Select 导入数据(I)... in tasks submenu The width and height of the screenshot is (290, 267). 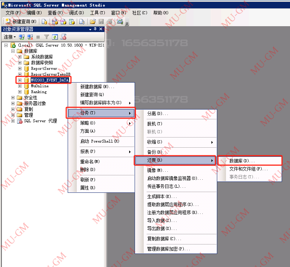click(176, 220)
